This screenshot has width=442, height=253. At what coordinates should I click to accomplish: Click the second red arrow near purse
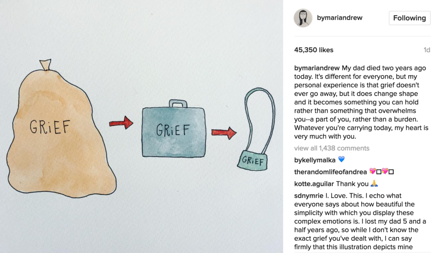[224, 133]
